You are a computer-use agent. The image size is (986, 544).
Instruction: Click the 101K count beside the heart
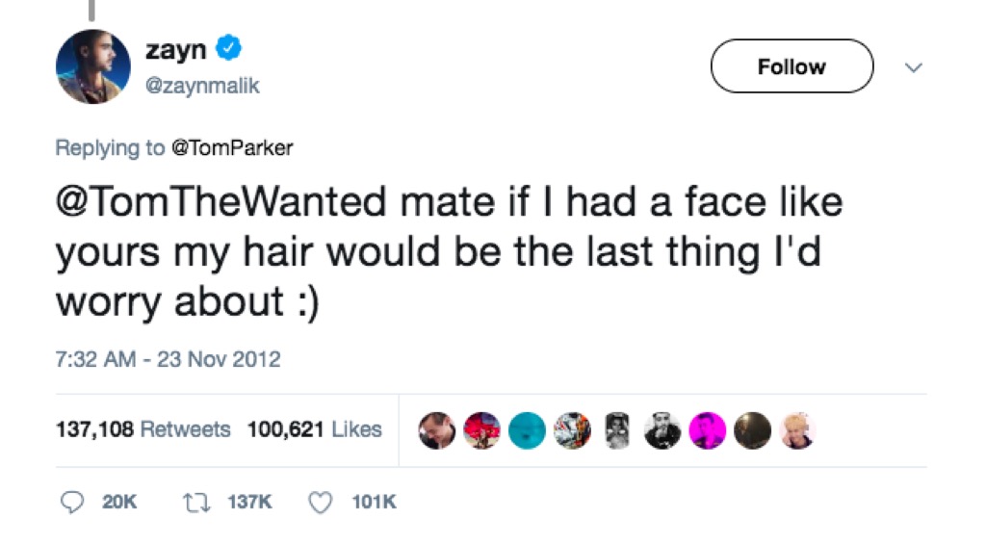(374, 502)
